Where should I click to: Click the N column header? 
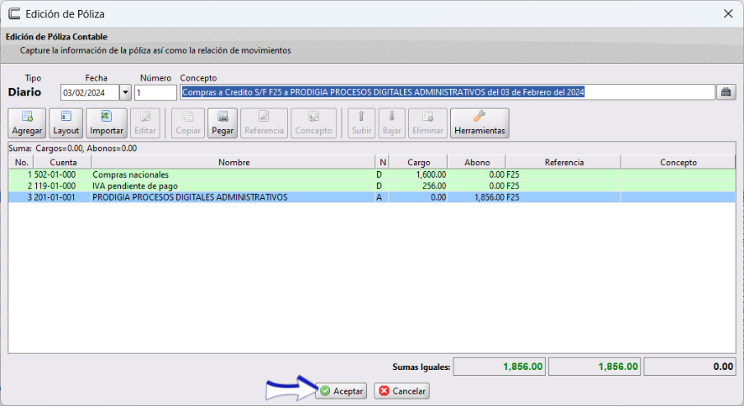pos(383,163)
